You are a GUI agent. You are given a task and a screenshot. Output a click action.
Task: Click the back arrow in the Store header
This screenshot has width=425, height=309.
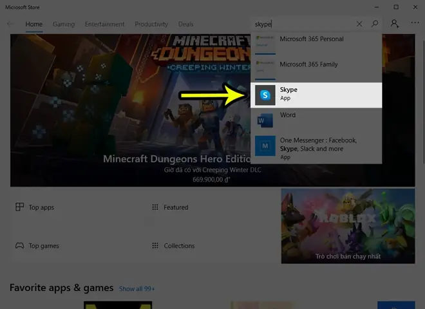pos(10,24)
